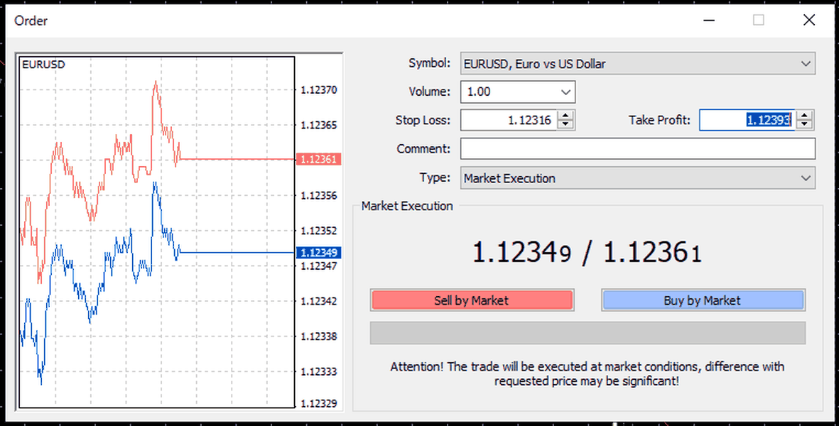
Task: Click the large 1.12349 / 1.12361 quote
Action: [x=587, y=252]
